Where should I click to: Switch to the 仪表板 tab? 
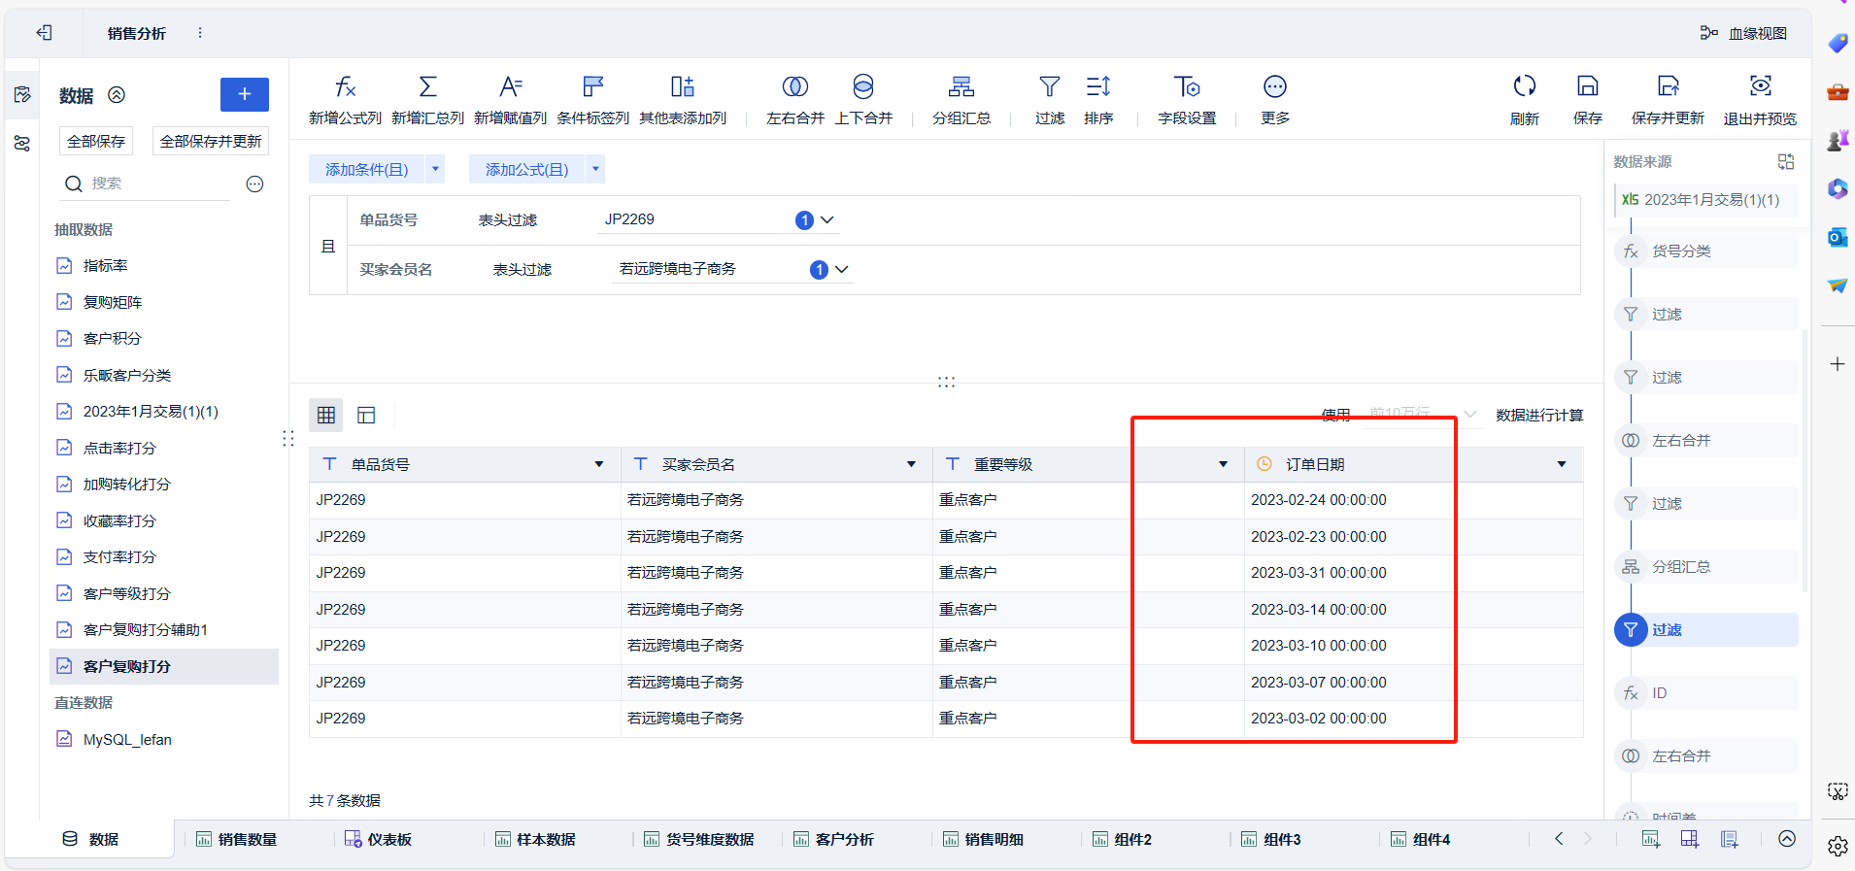coord(379,839)
